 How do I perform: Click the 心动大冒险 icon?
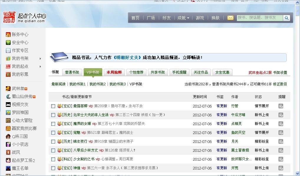[x=8, y=120]
